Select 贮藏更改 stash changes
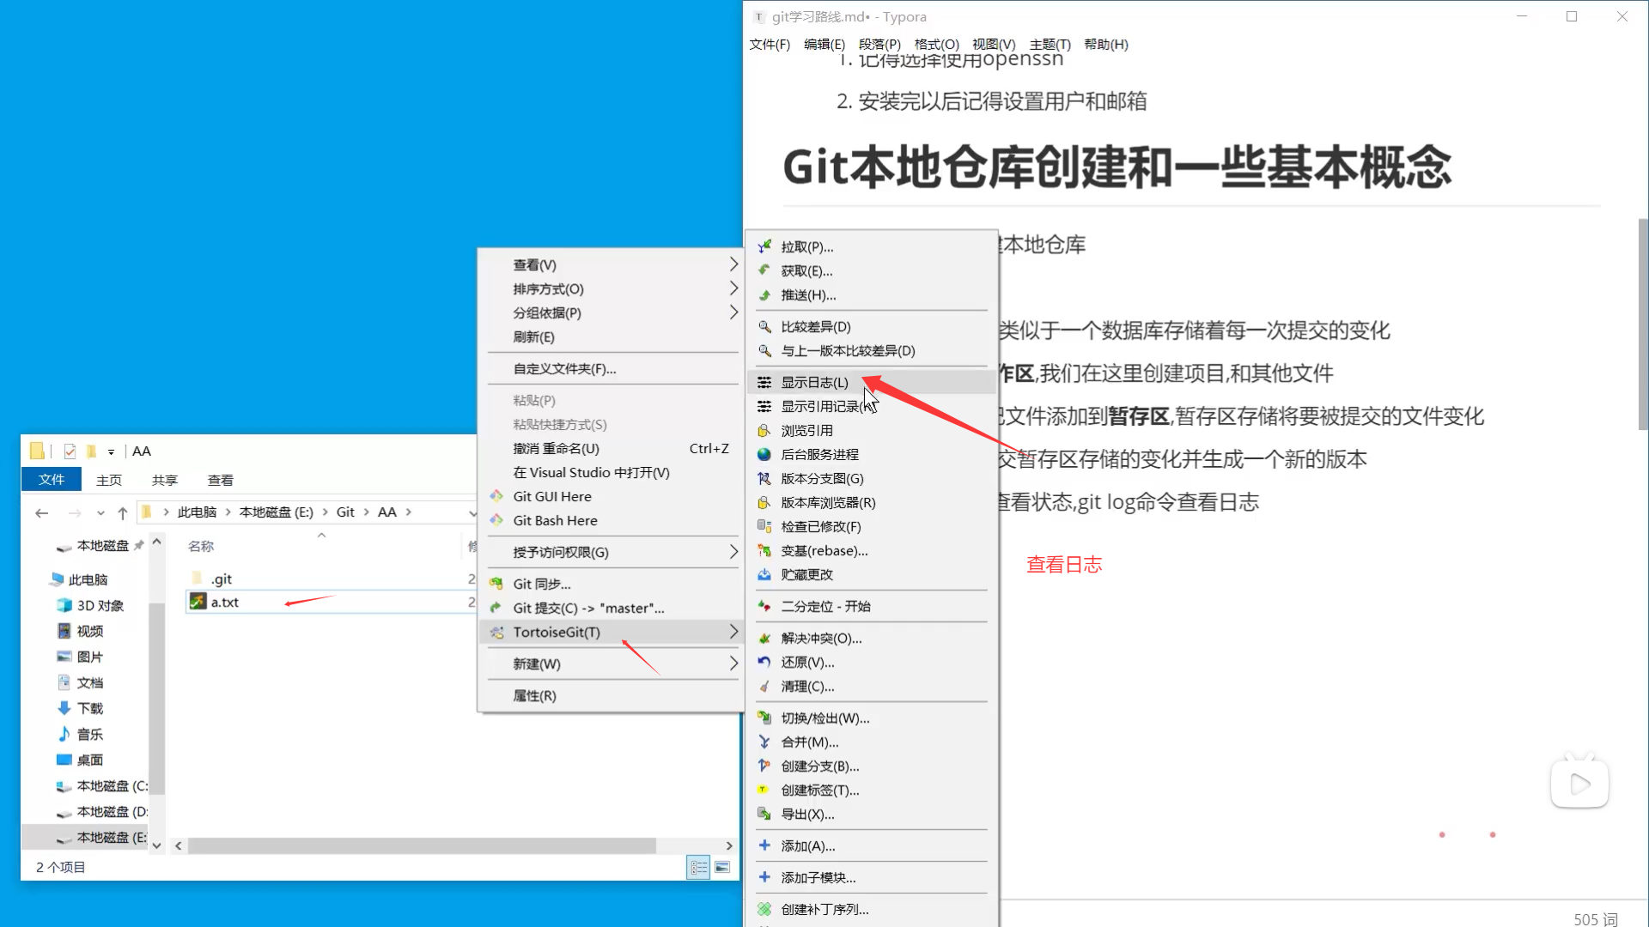 [806, 574]
